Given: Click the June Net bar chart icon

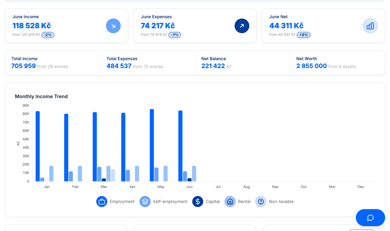Looking at the screenshot, I should pos(370,26).
